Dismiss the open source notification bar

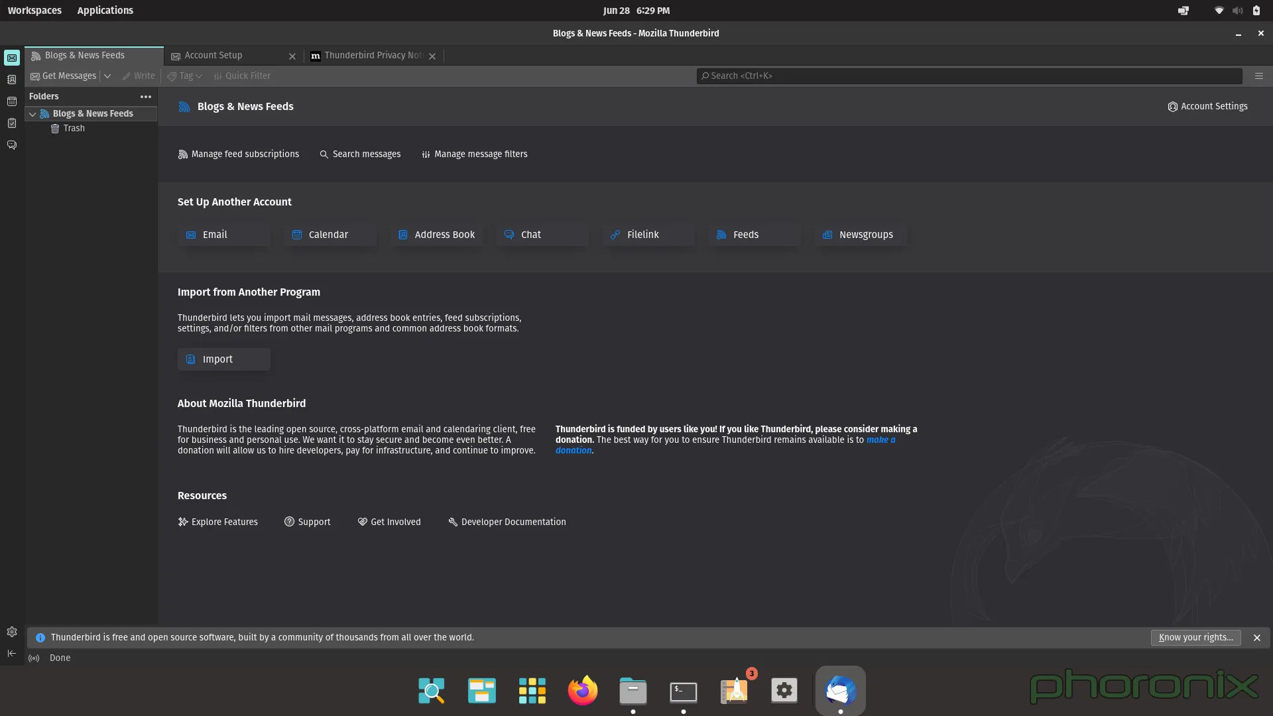coord(1256,638)
